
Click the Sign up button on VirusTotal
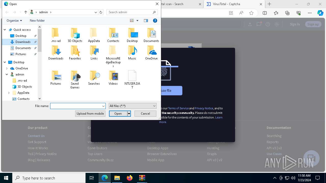[313, 24]
